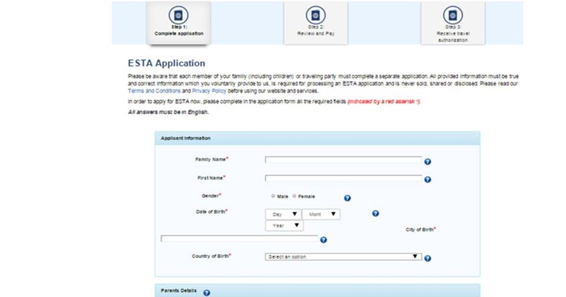Screen dimensions: 566x297
Task: Open the Privacy Policy link
Action: pyautogui.click(x=209, y=91)
